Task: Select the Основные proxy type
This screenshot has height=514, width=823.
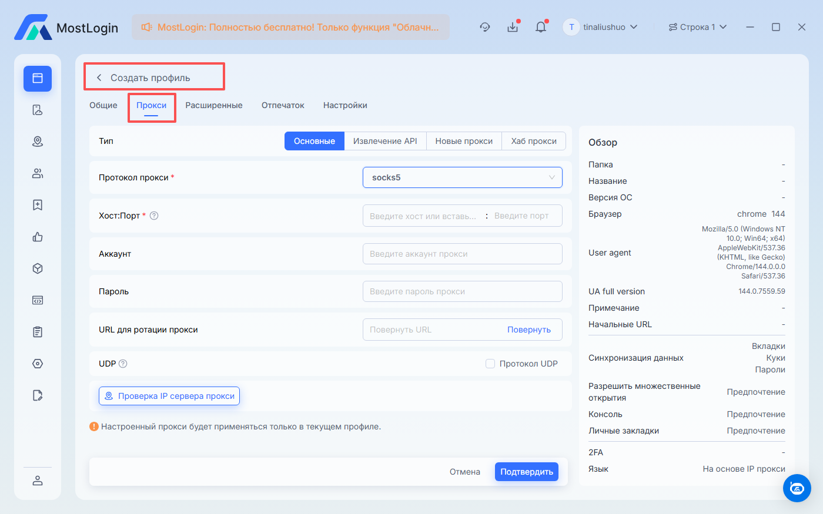Action: click(314, 141)
